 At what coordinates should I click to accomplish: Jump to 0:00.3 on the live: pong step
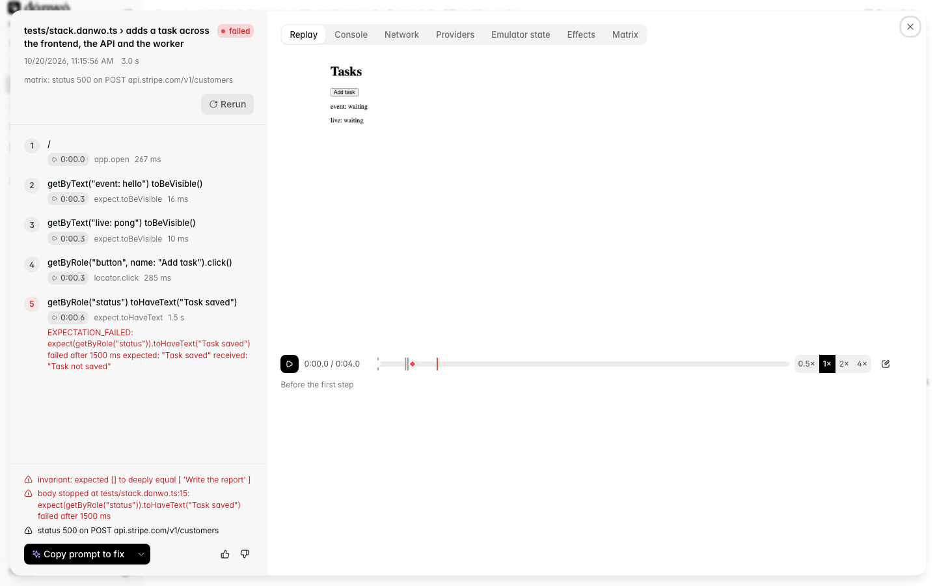pos(68,239)
